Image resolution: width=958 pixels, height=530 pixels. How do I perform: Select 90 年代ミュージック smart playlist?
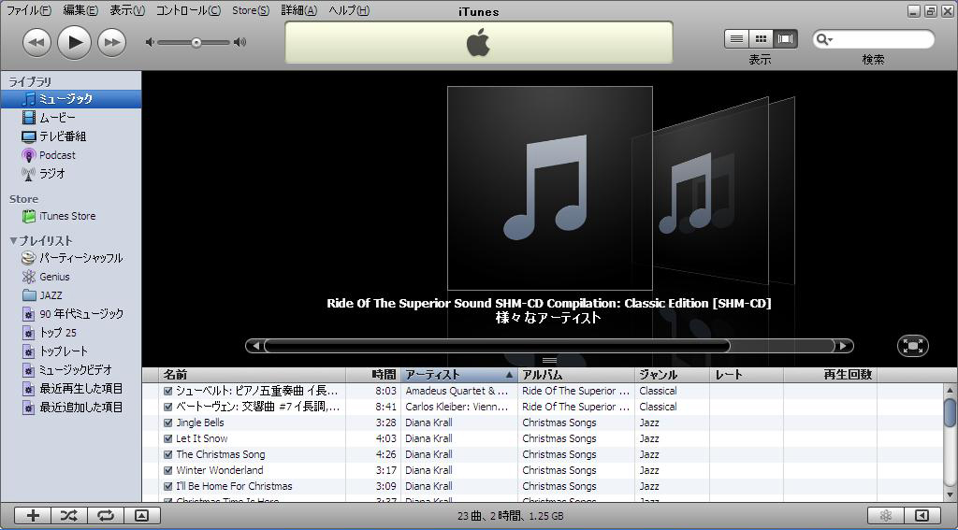coord(71,314)
